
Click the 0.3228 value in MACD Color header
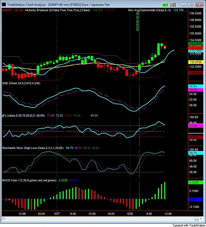[x=63, y=181]
